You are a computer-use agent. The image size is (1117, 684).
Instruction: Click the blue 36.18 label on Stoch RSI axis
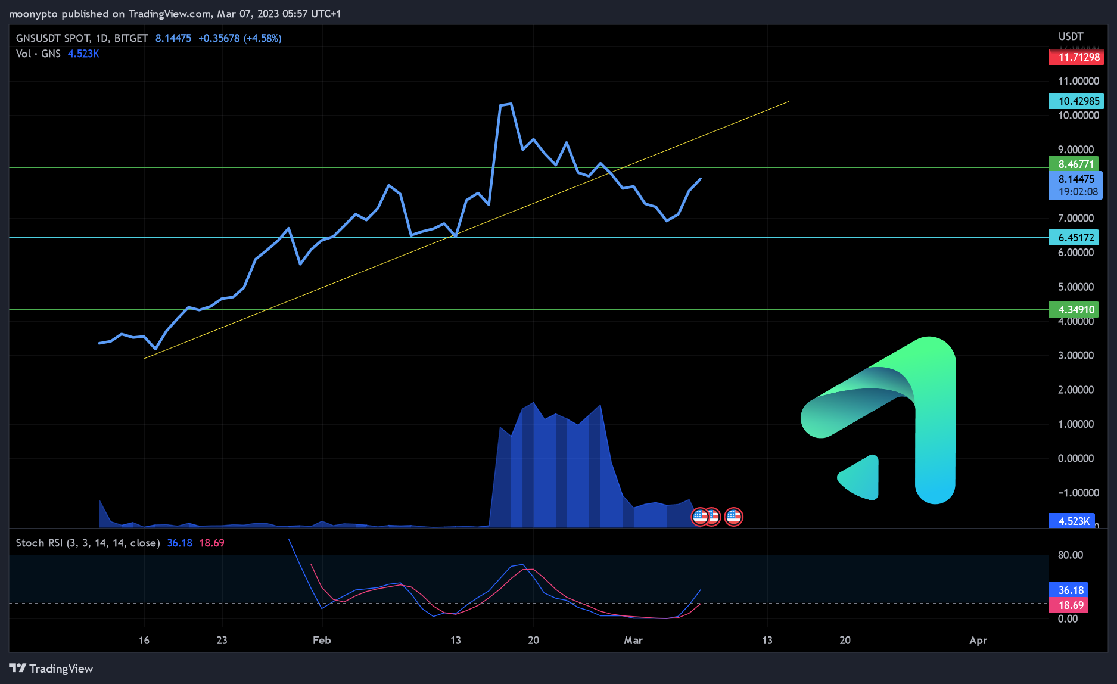1069,590
